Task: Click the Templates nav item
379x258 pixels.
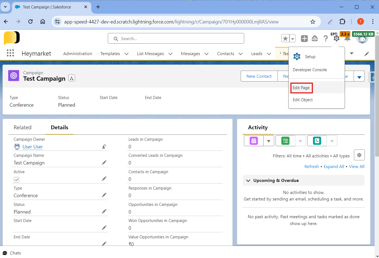Action: point(110,53)
